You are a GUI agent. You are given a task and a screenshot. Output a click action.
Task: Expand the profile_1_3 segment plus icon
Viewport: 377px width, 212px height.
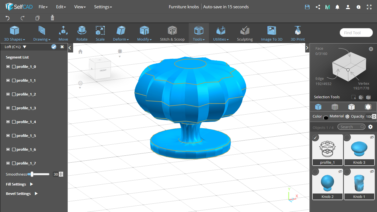pos(8,108)
